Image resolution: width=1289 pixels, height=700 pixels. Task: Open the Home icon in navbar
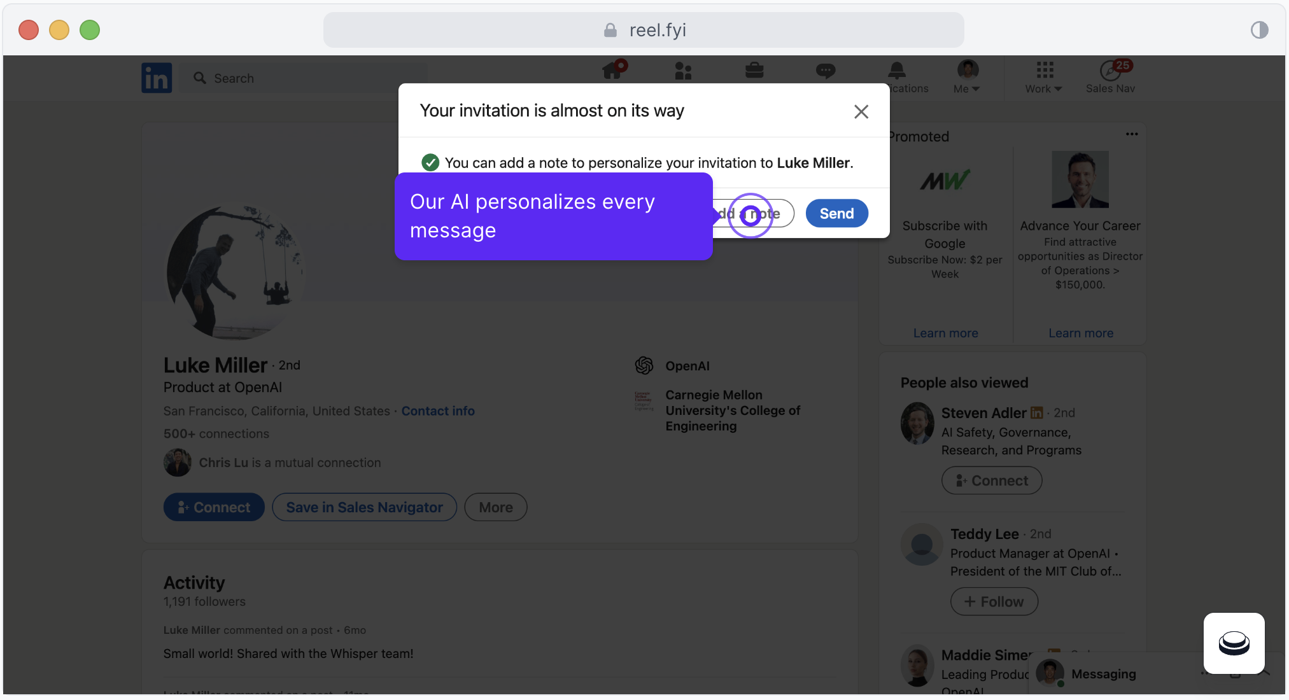tap(614, 69)
